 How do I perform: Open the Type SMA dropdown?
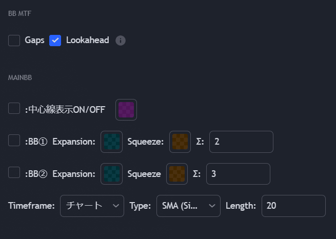[x=188, y=206]
